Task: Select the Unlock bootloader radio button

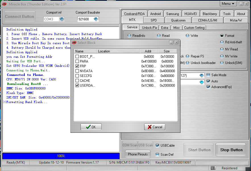Action: point(187,63)
